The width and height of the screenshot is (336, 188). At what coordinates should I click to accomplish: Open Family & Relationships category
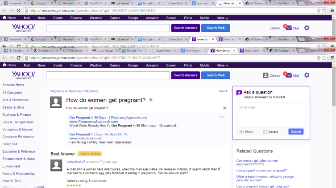pos(19,173)
